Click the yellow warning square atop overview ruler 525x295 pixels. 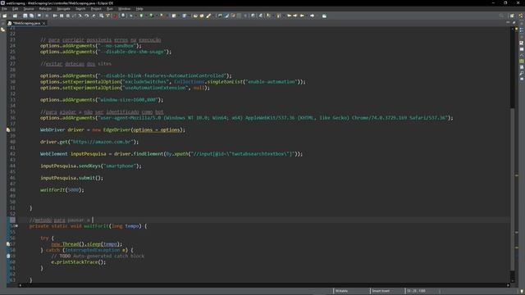coord(517,29)
